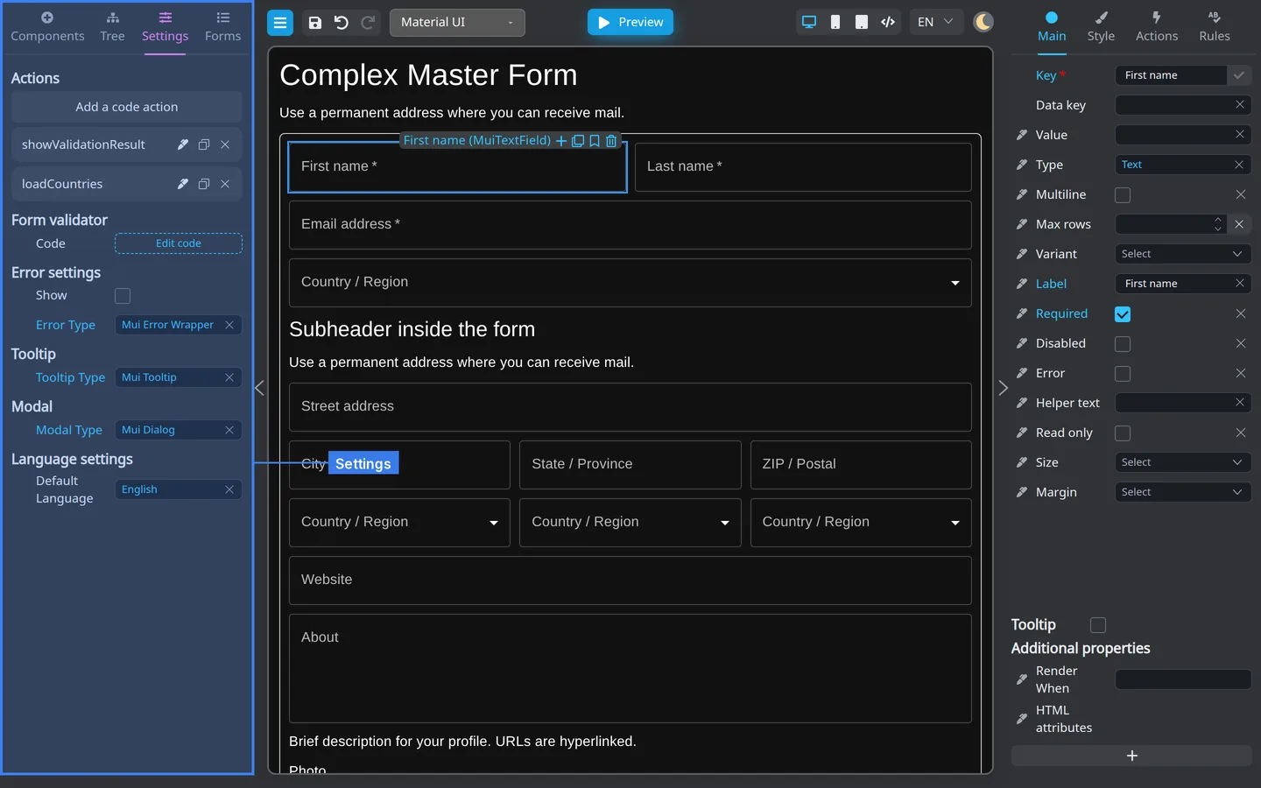Click the Render When input field

click(1183, 679)
